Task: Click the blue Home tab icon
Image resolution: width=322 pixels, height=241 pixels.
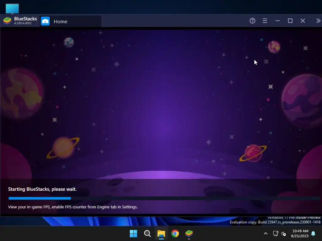Action: point(45,21)
